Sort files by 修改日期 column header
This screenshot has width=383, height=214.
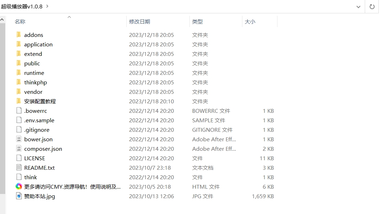[x=140, y=22]
